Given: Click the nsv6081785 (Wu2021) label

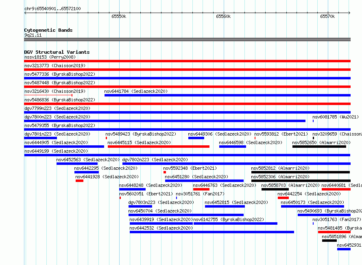Looking at the screenshot, I should click(x=336, y=117).
